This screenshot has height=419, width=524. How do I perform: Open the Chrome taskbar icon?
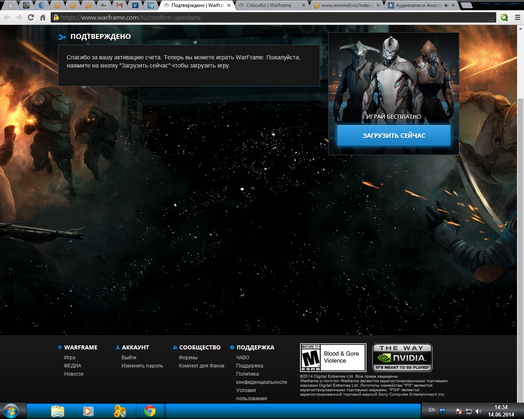tap(150, 411)
